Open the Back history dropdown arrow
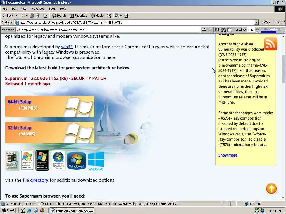The width and height of the screenshot is (286, 214). click(16, 16)
